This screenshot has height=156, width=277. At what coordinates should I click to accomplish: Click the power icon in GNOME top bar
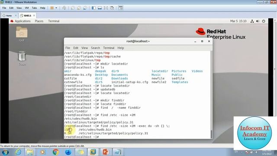[264, 21]
